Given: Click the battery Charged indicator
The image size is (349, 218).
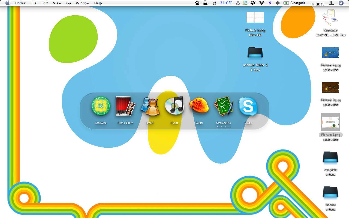Looking at the screenshot, I should pyautogui.click(x=294, y=3).
